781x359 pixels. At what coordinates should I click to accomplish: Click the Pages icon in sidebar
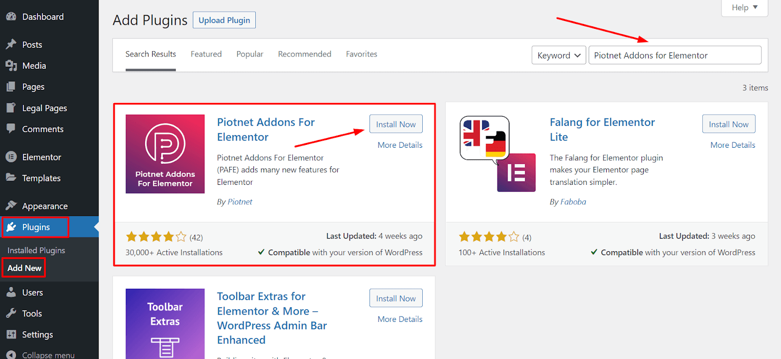[11, 87]
